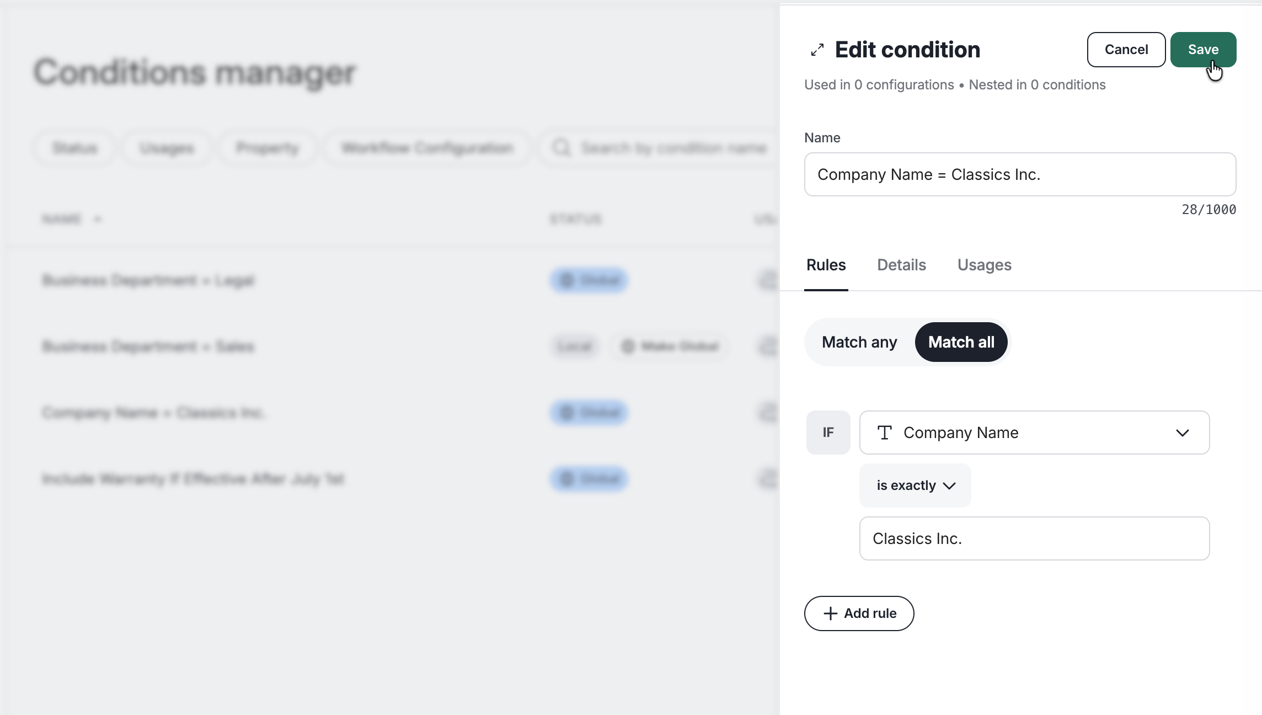This screenshot has height=715, width=1262.
Task: Open the Rules tab
Action: (x=826, y=265)
